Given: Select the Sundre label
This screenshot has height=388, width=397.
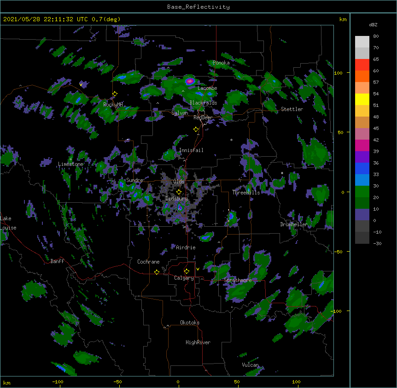Looking at the screenshot, I should [134, 180].
